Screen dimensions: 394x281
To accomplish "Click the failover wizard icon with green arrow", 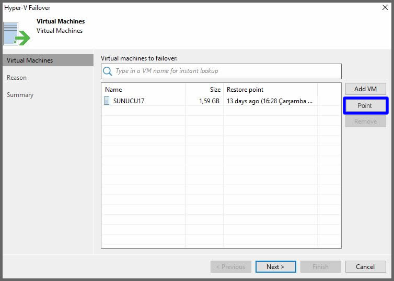I will pos(17,34).
